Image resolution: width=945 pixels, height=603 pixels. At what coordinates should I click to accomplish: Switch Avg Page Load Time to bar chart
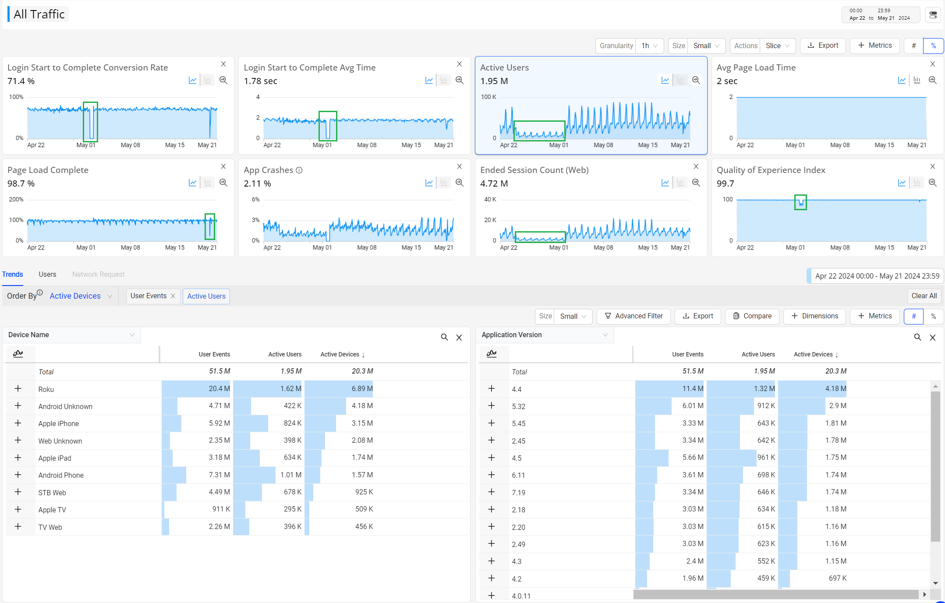pyautogui.click(x=917, y=80)
